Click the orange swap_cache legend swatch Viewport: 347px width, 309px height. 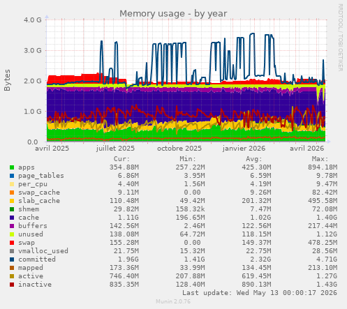(x=12, y=193)
